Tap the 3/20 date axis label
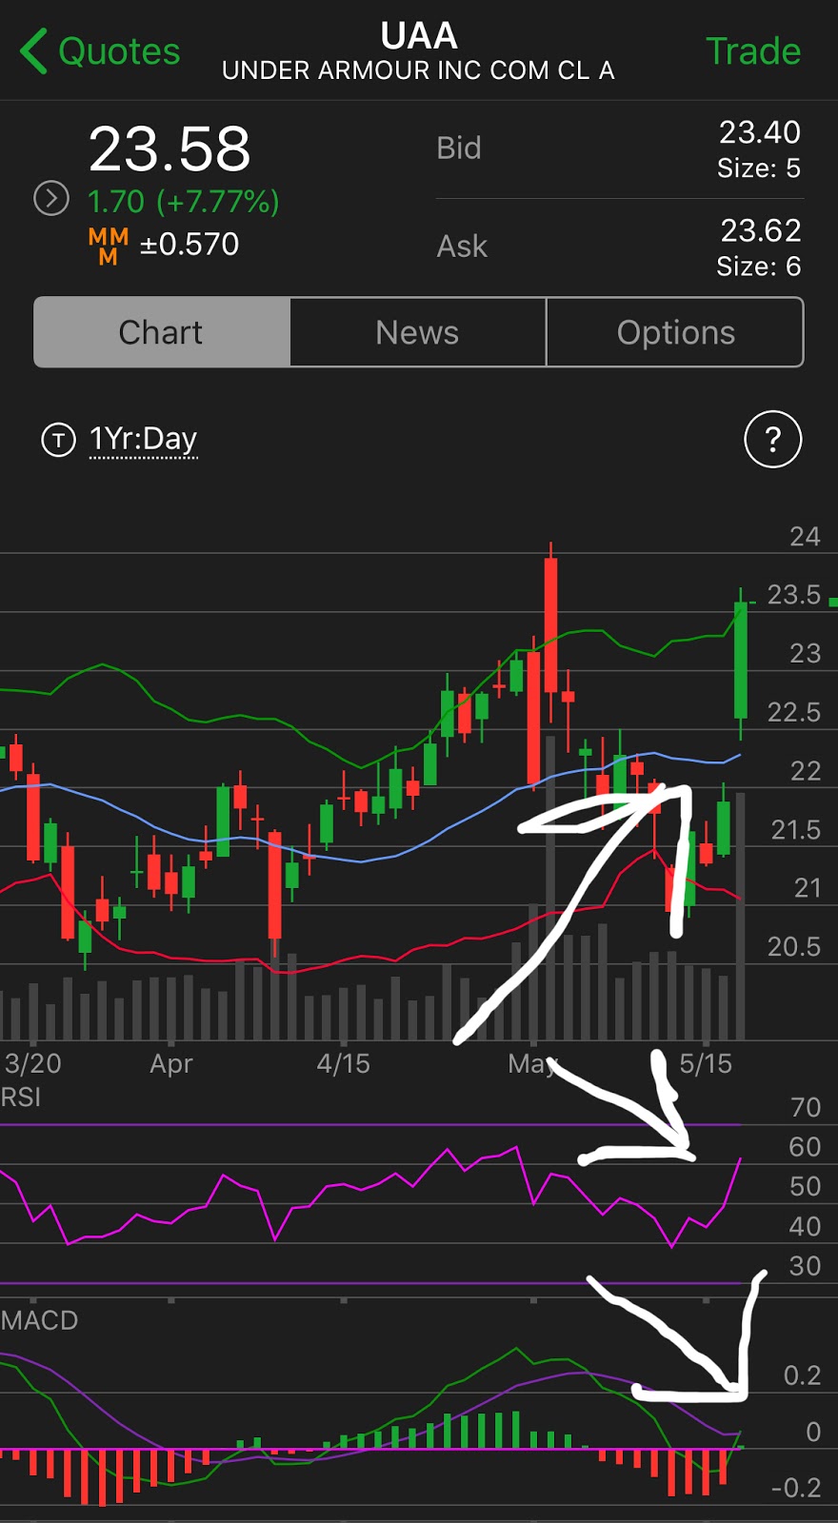The width and height of the screenshot is (838, 1523). [x=32, y=1063]
